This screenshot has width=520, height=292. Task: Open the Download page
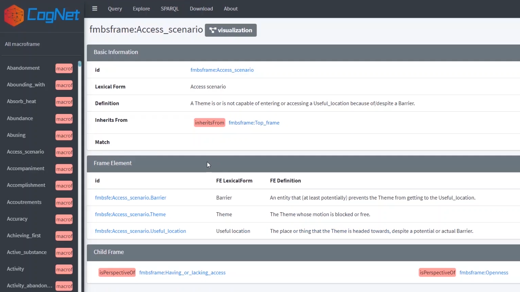pyautogui.click(x=201, y=9)
